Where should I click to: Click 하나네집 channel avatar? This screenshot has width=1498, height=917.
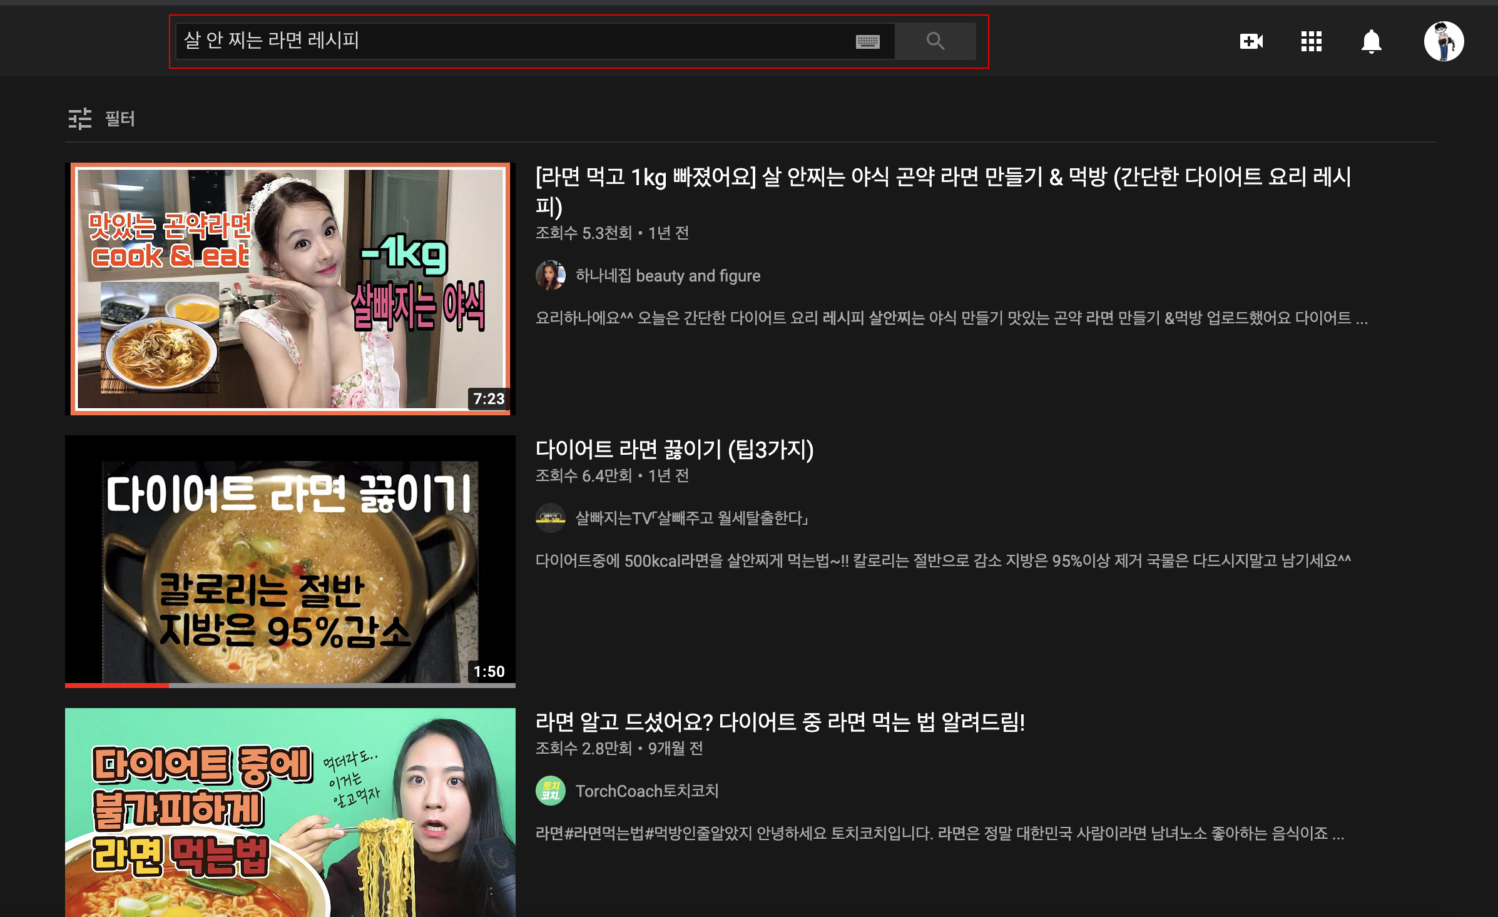click(551, 275)
